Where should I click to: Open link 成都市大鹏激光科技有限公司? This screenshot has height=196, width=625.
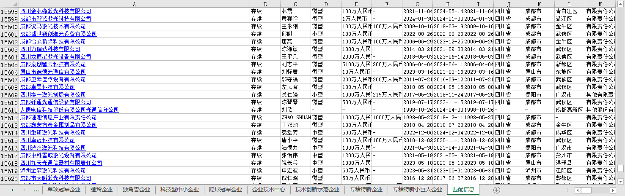pos(55,178)
